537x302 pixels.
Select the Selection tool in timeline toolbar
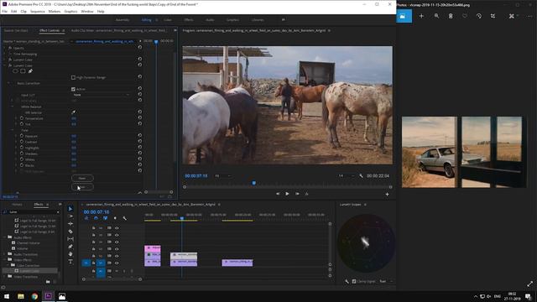(x=70, y=209)
